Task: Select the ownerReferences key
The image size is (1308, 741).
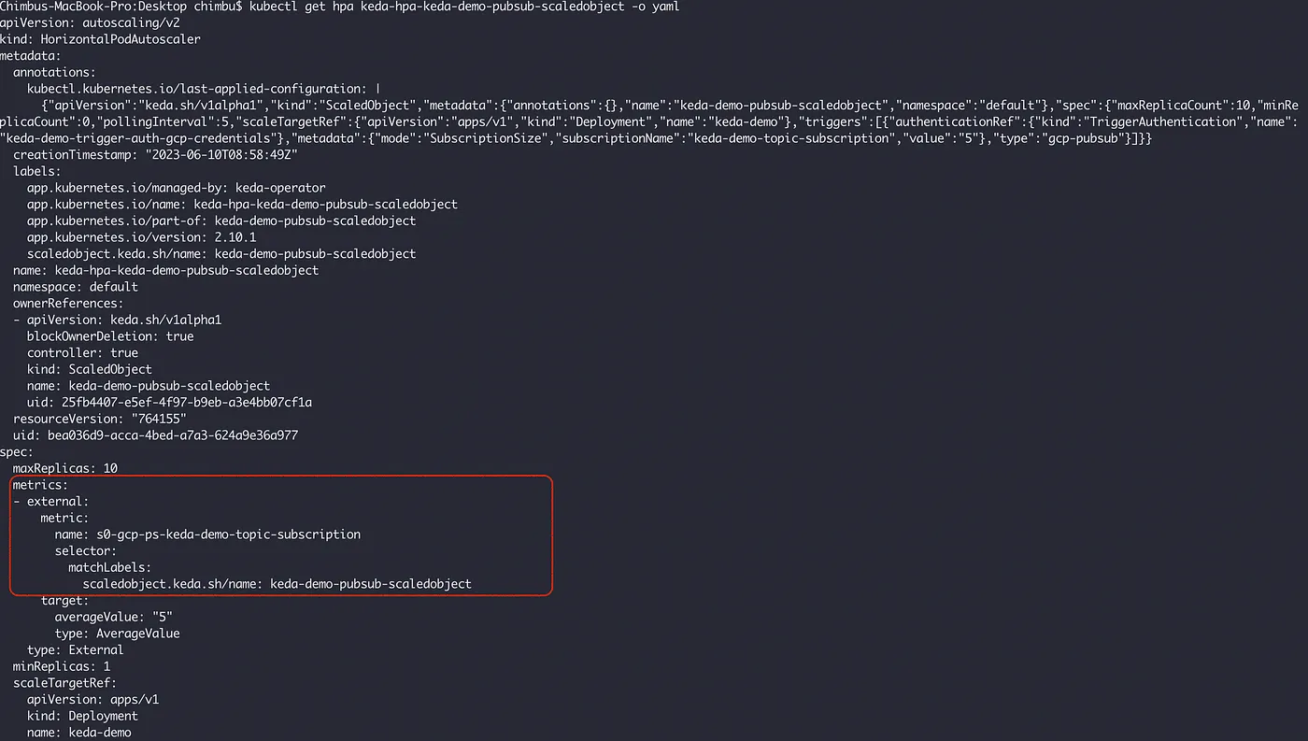Action: [x=68, y=303]
